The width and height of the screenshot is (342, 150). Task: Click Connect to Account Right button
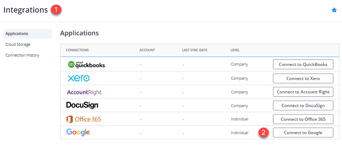[x=303, y=92]
